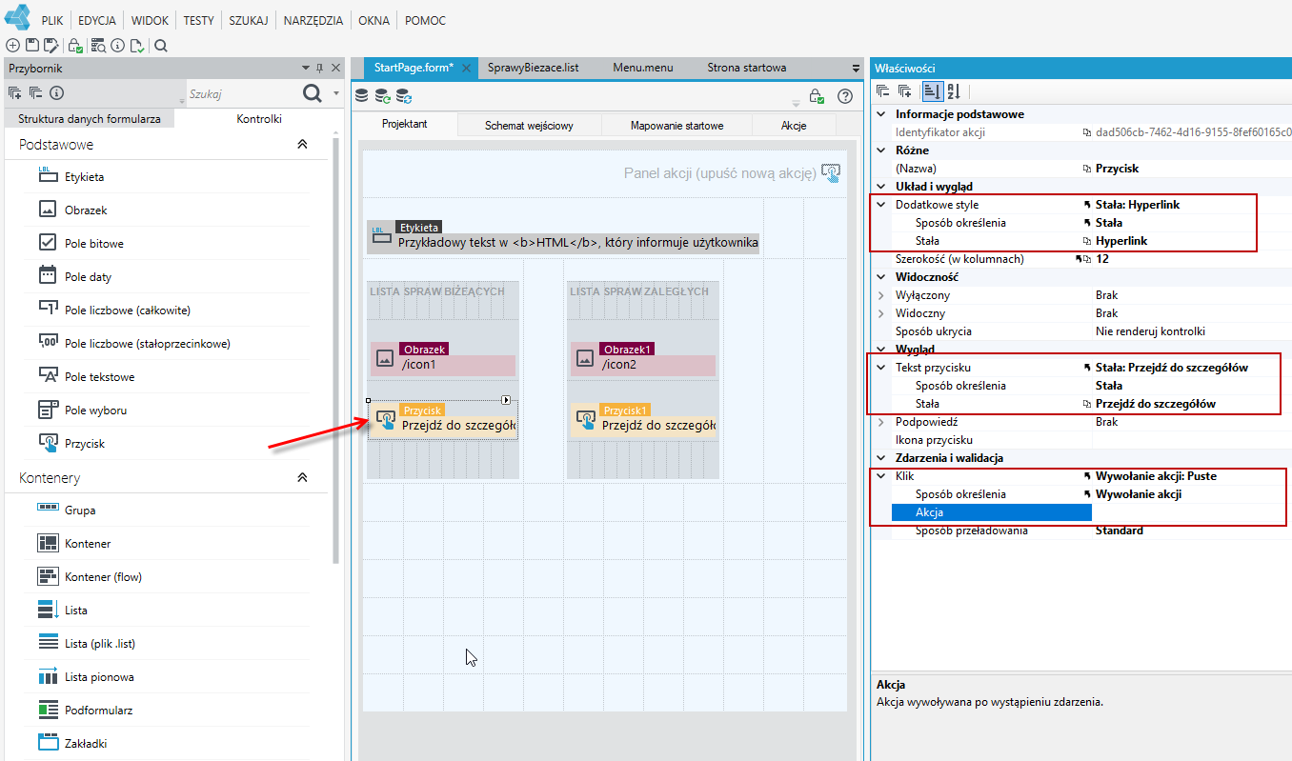Collapse the Kontenery section
This screenshot has width=1292, height=761.
[302, 478]
